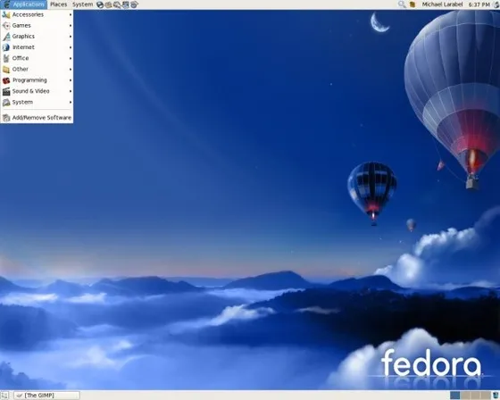Switch to the second workspace
This screenshot has height=400, width=500.
coord(465,396)
